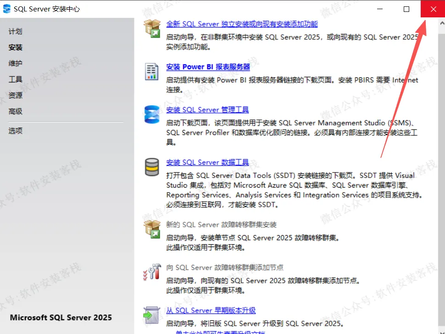This screenshot has width=445, height=334.
Task: Switch to the 高级 page
Action: pos(15,111)
